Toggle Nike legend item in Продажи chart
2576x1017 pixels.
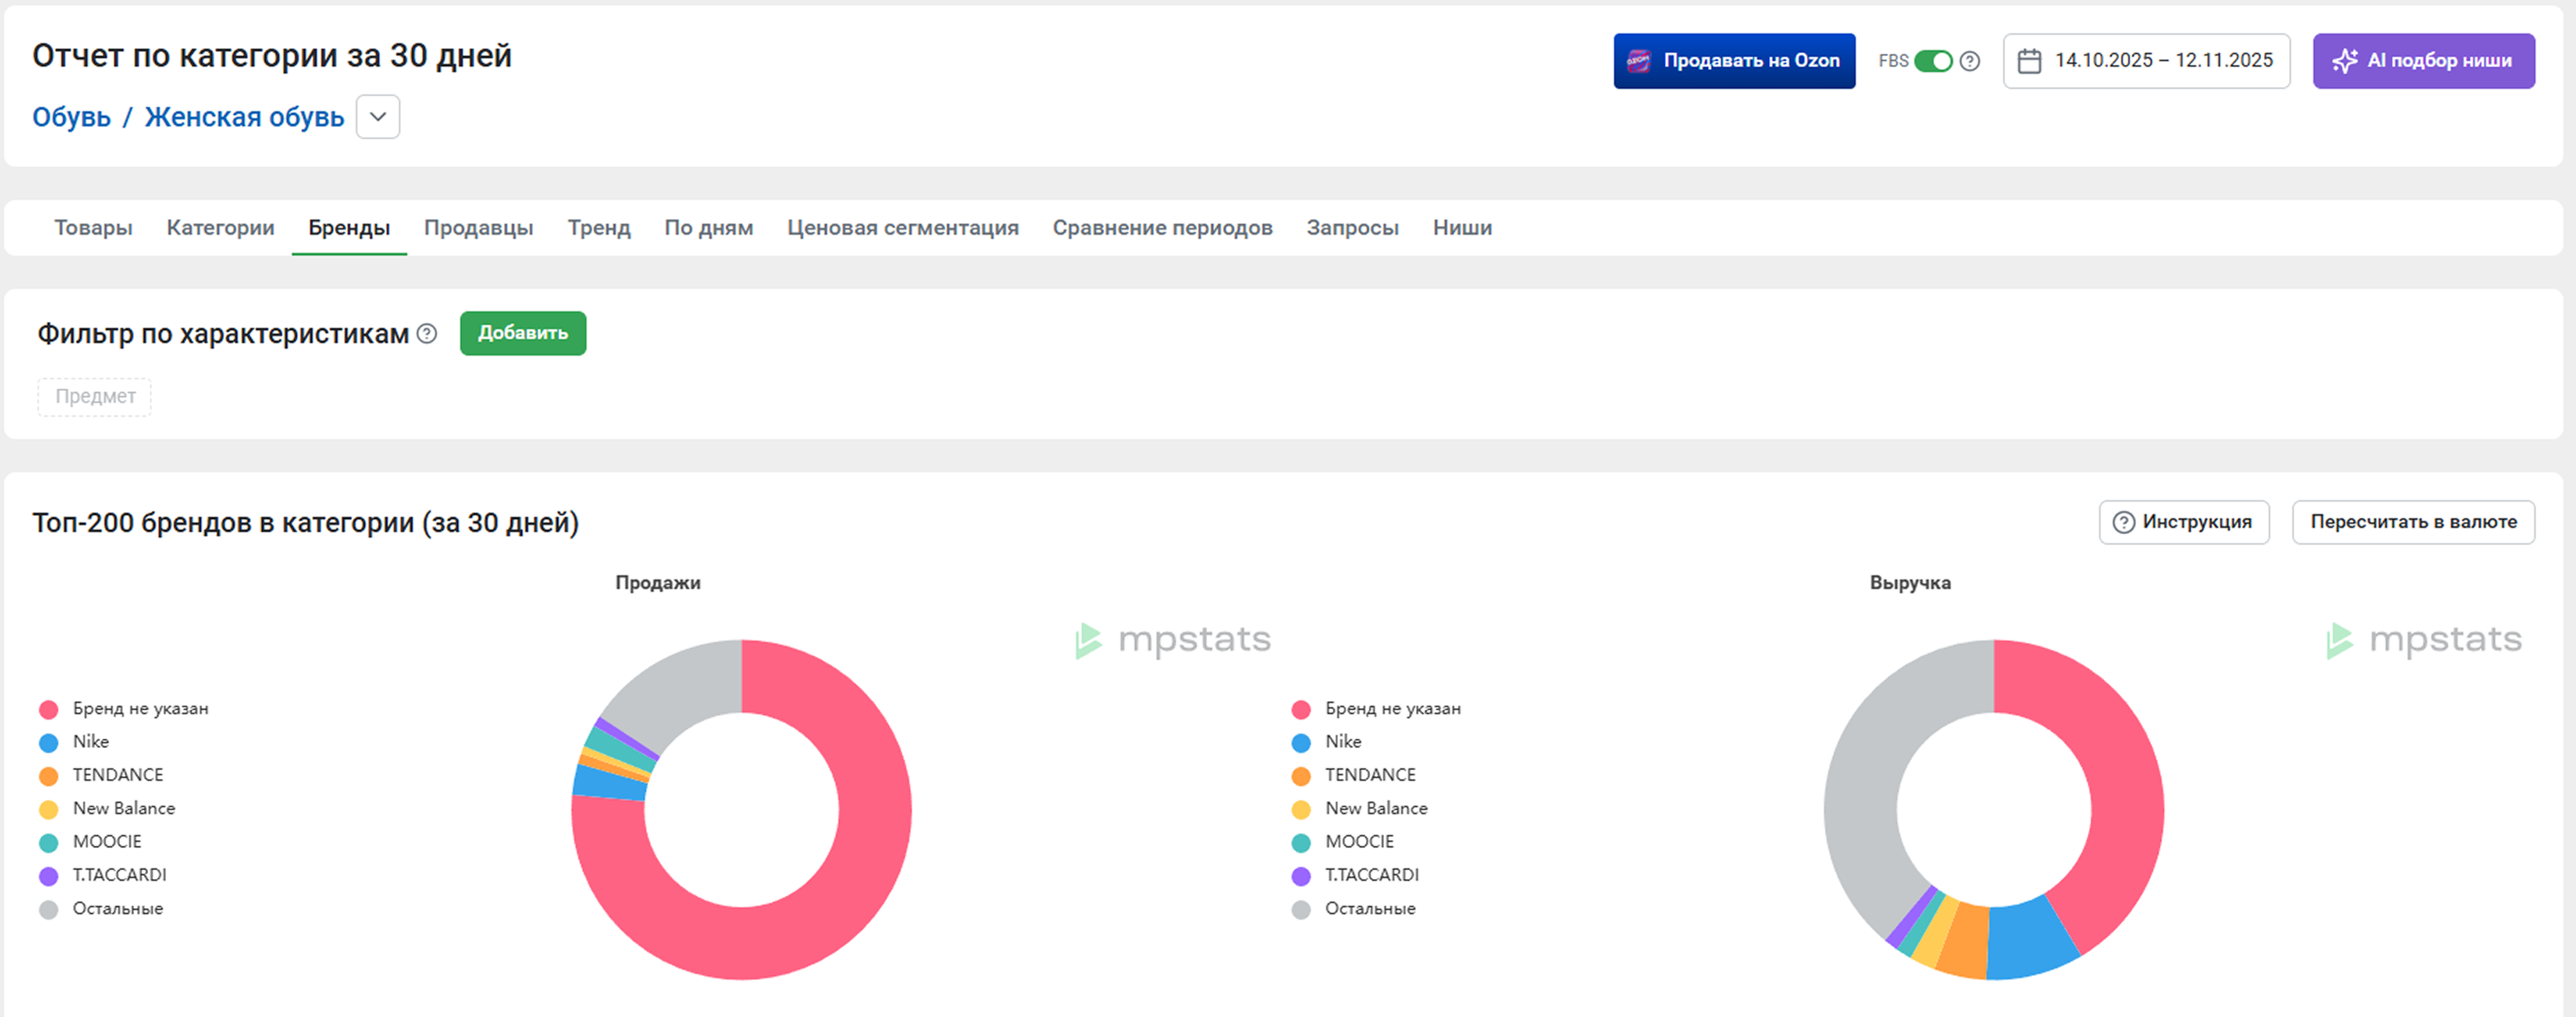90,741
